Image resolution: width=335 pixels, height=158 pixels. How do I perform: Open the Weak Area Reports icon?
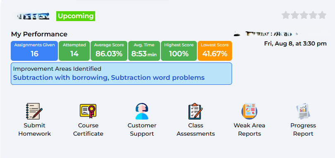pos(249,111)
